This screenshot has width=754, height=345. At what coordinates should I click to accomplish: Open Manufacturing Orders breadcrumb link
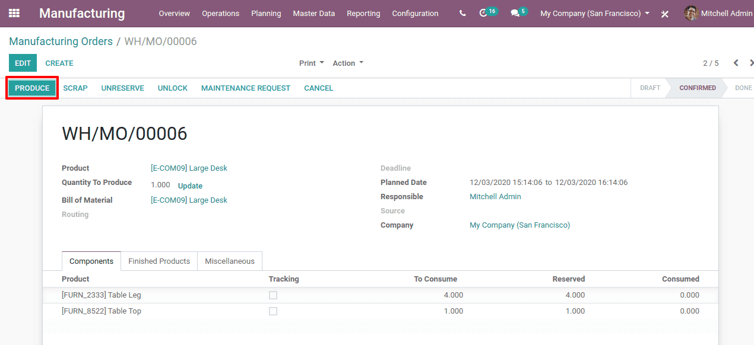tap(61, 41)
